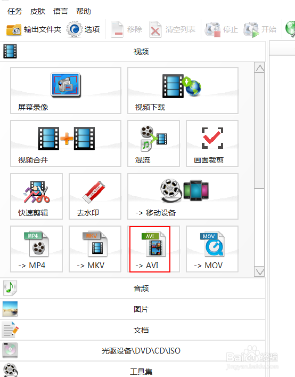Open the 任务 menu
This screenshot has height=377, width=295.
point(14,11)
